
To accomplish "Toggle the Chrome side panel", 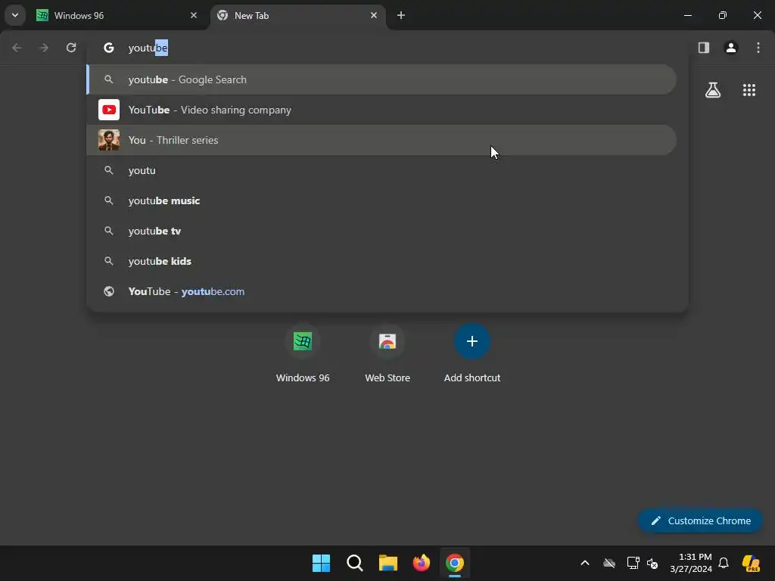I will pos(704,48).
